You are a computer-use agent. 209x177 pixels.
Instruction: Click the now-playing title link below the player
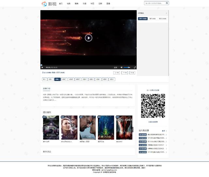click(x=53, y=73)
